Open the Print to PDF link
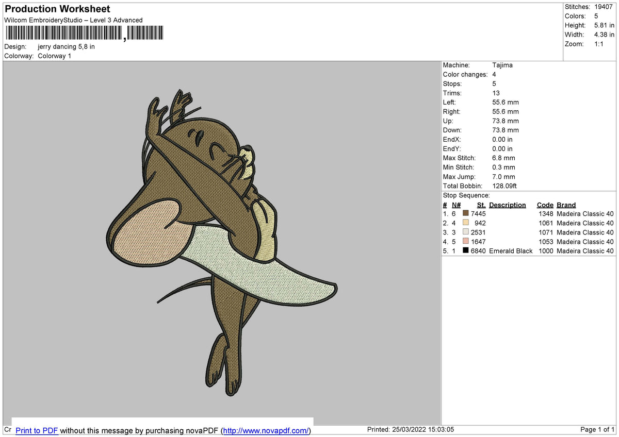This screenshot has height=437, width=619. tap(37, 430)
